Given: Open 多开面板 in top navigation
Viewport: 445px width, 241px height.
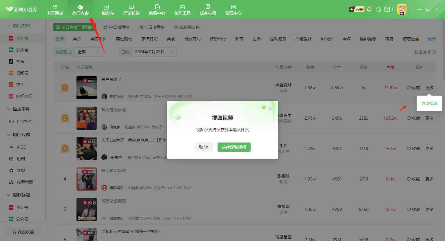Looking at the screenshot, I should coord(55,10).
